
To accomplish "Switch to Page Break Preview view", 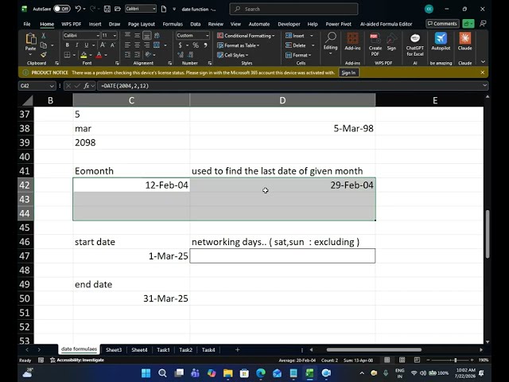I will pos(417,360).
